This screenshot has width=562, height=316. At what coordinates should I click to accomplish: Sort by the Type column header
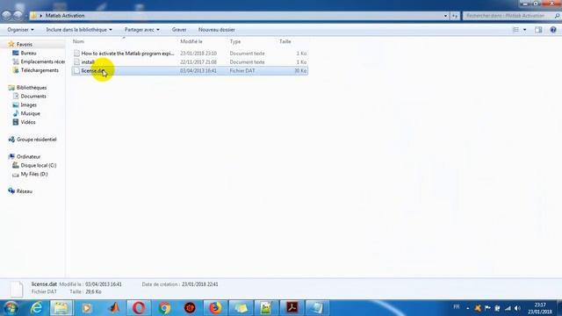point(235,41)
